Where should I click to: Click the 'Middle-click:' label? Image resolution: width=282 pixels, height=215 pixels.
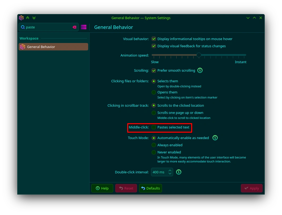coord(139,127)
